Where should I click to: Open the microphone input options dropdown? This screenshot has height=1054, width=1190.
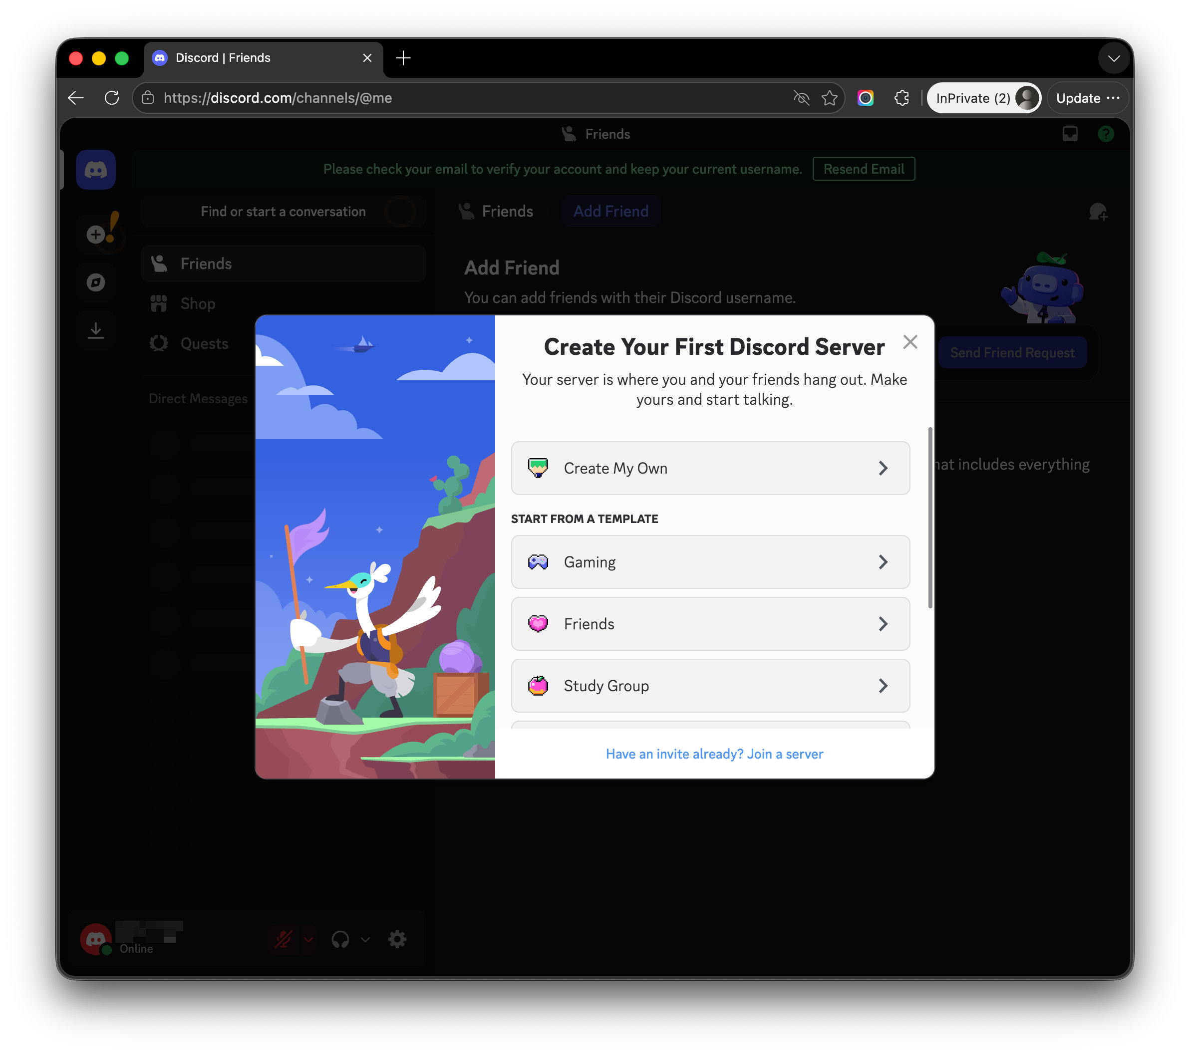coord(308,939)
